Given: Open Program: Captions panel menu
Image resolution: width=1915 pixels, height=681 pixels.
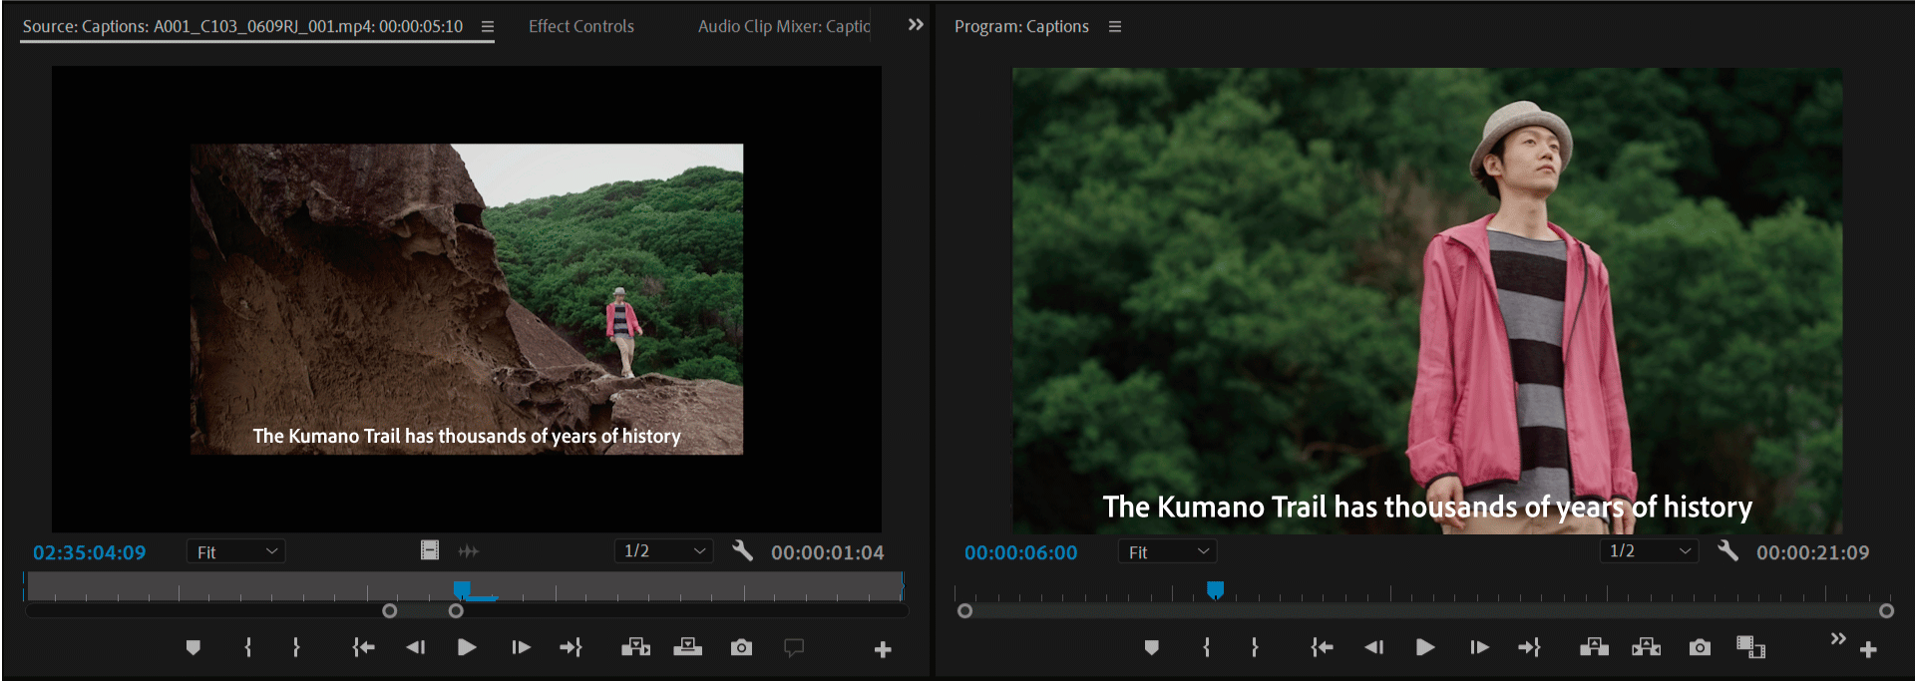Looking at the screenshot, I should pyautogui.click(x=1115, y=27).
